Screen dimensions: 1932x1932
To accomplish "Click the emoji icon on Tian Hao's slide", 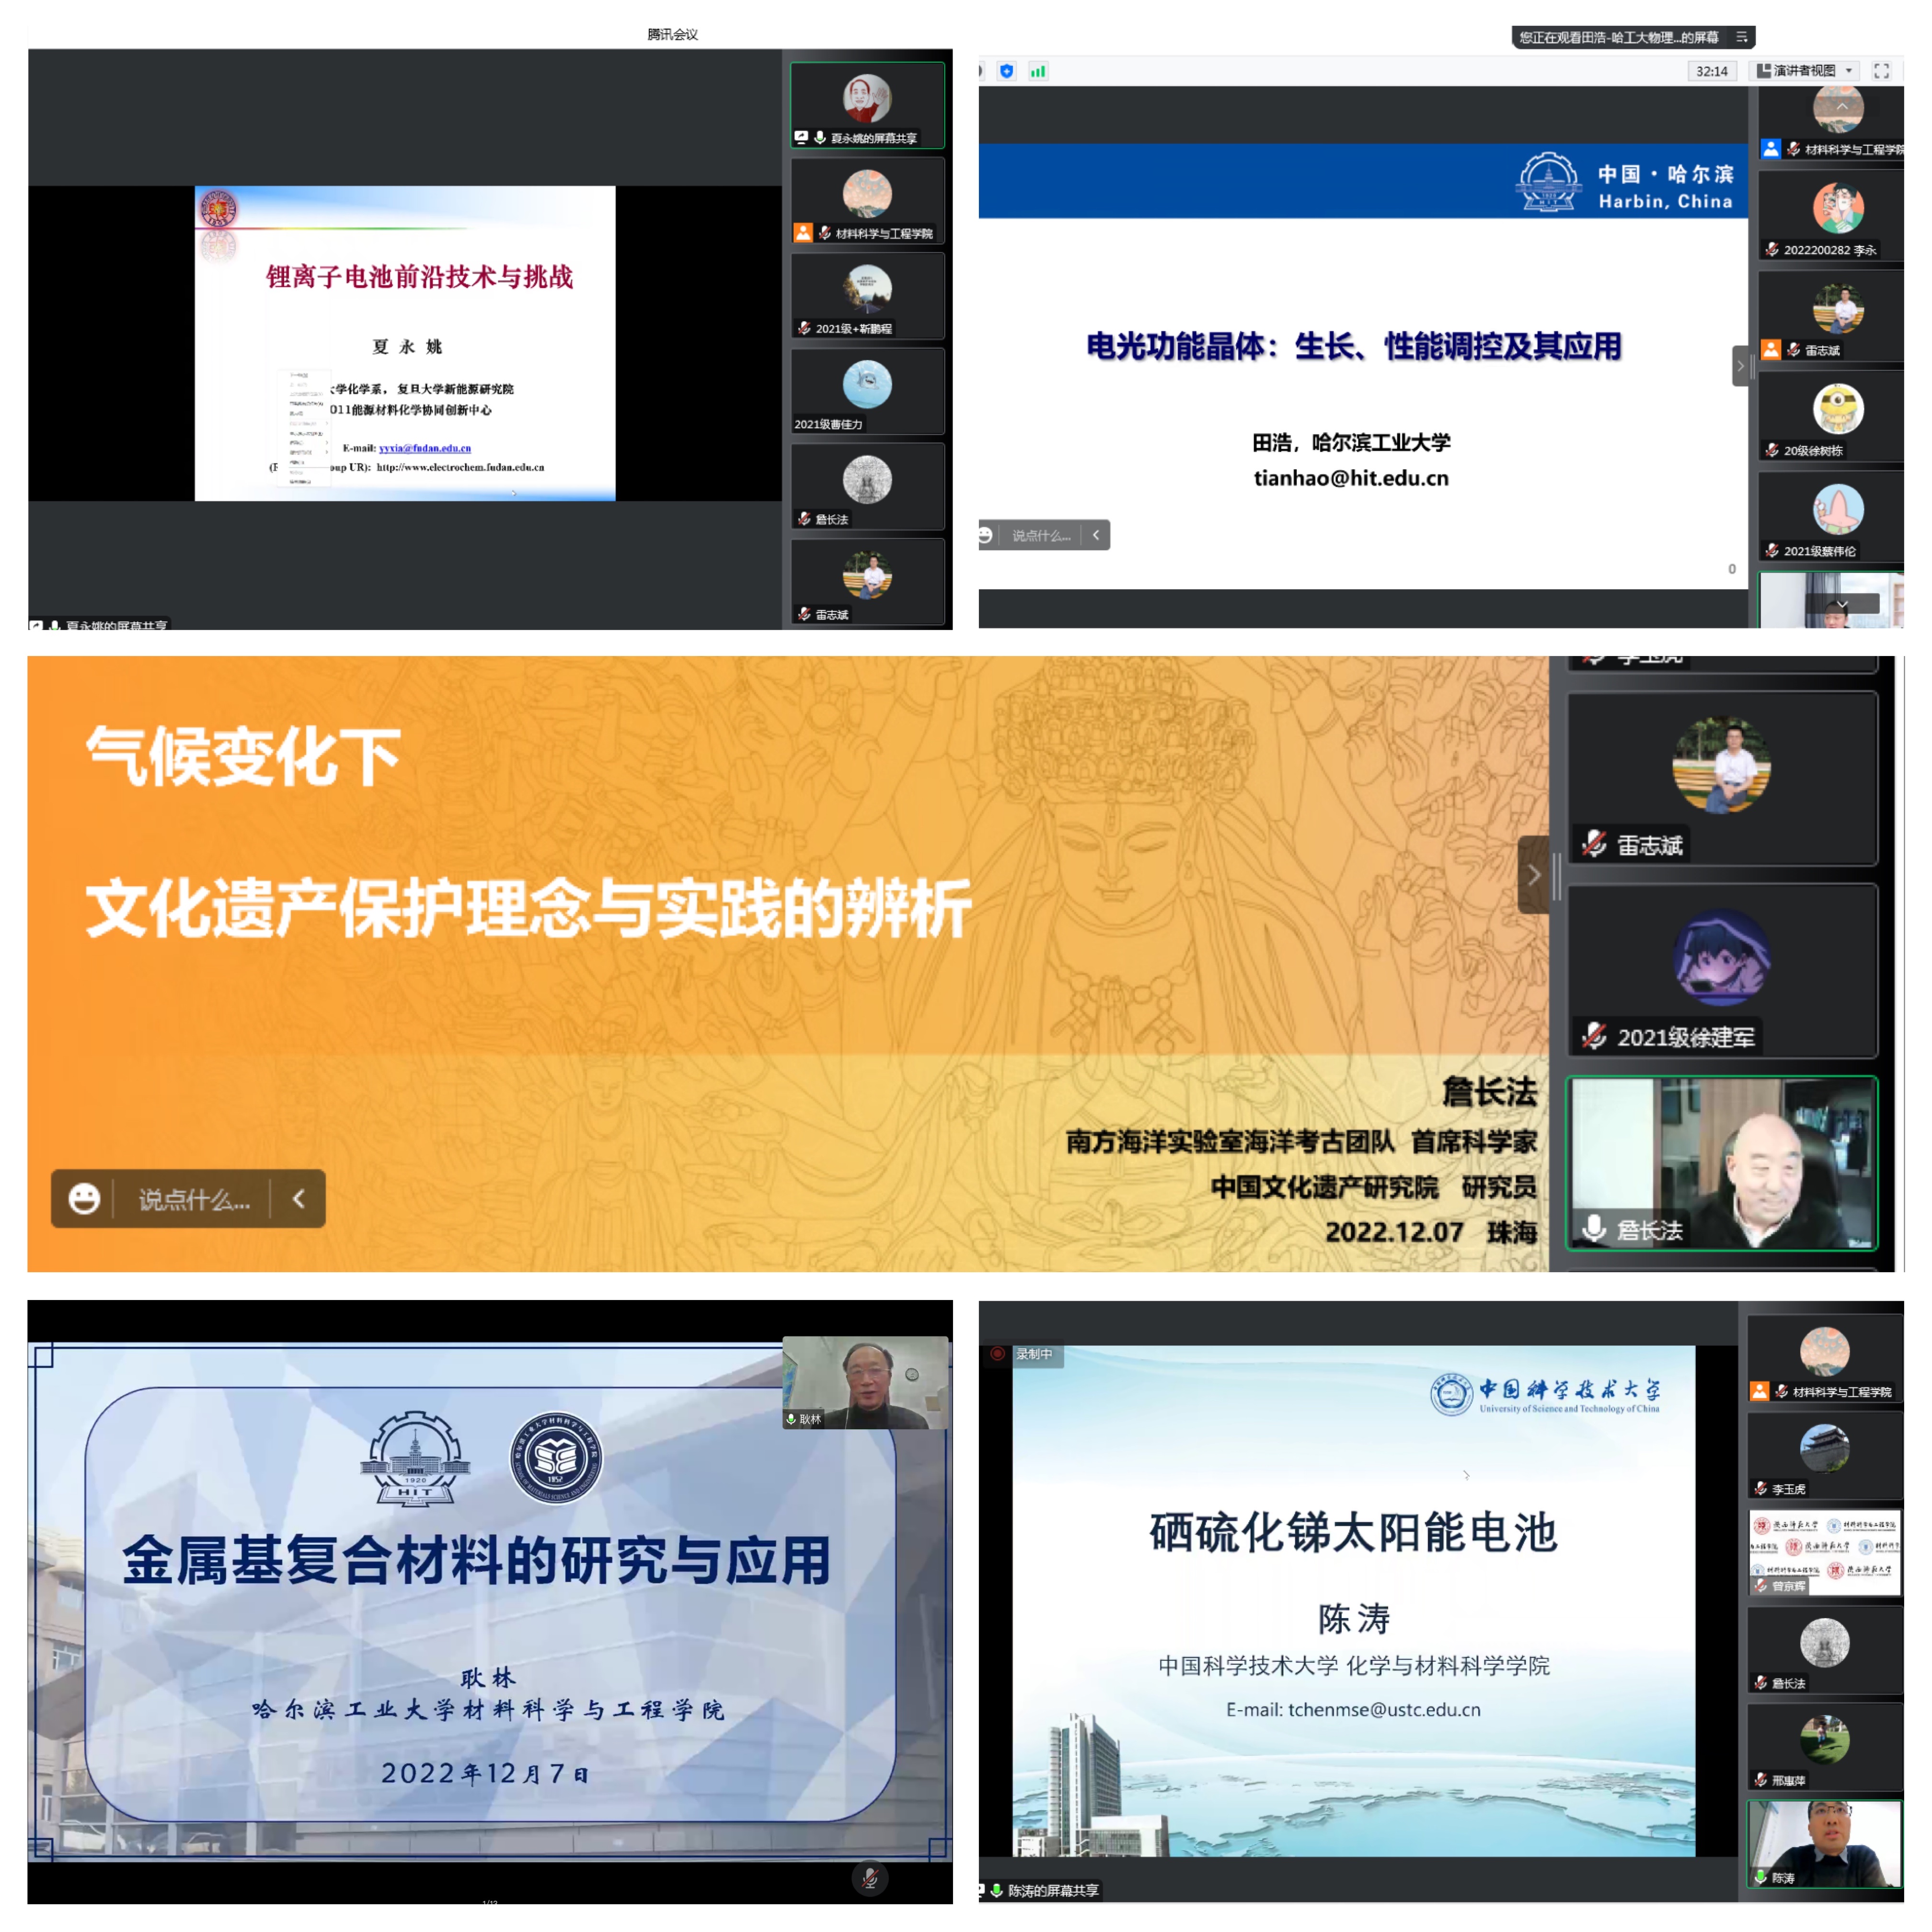I will pyautogui.click(x=985, y=535).
